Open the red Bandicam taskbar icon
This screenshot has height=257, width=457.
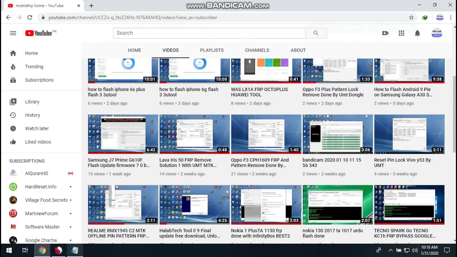pos(59,251)
